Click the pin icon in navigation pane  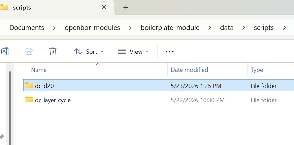(2, 137)
